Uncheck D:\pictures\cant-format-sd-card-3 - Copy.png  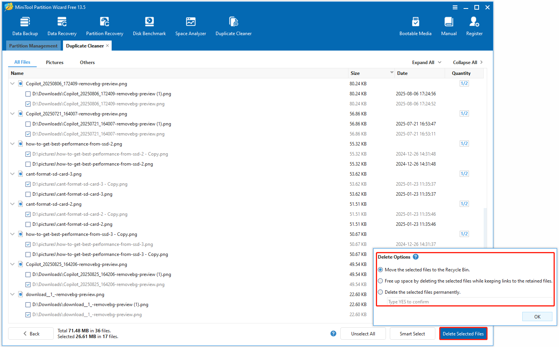pos(28,184)
